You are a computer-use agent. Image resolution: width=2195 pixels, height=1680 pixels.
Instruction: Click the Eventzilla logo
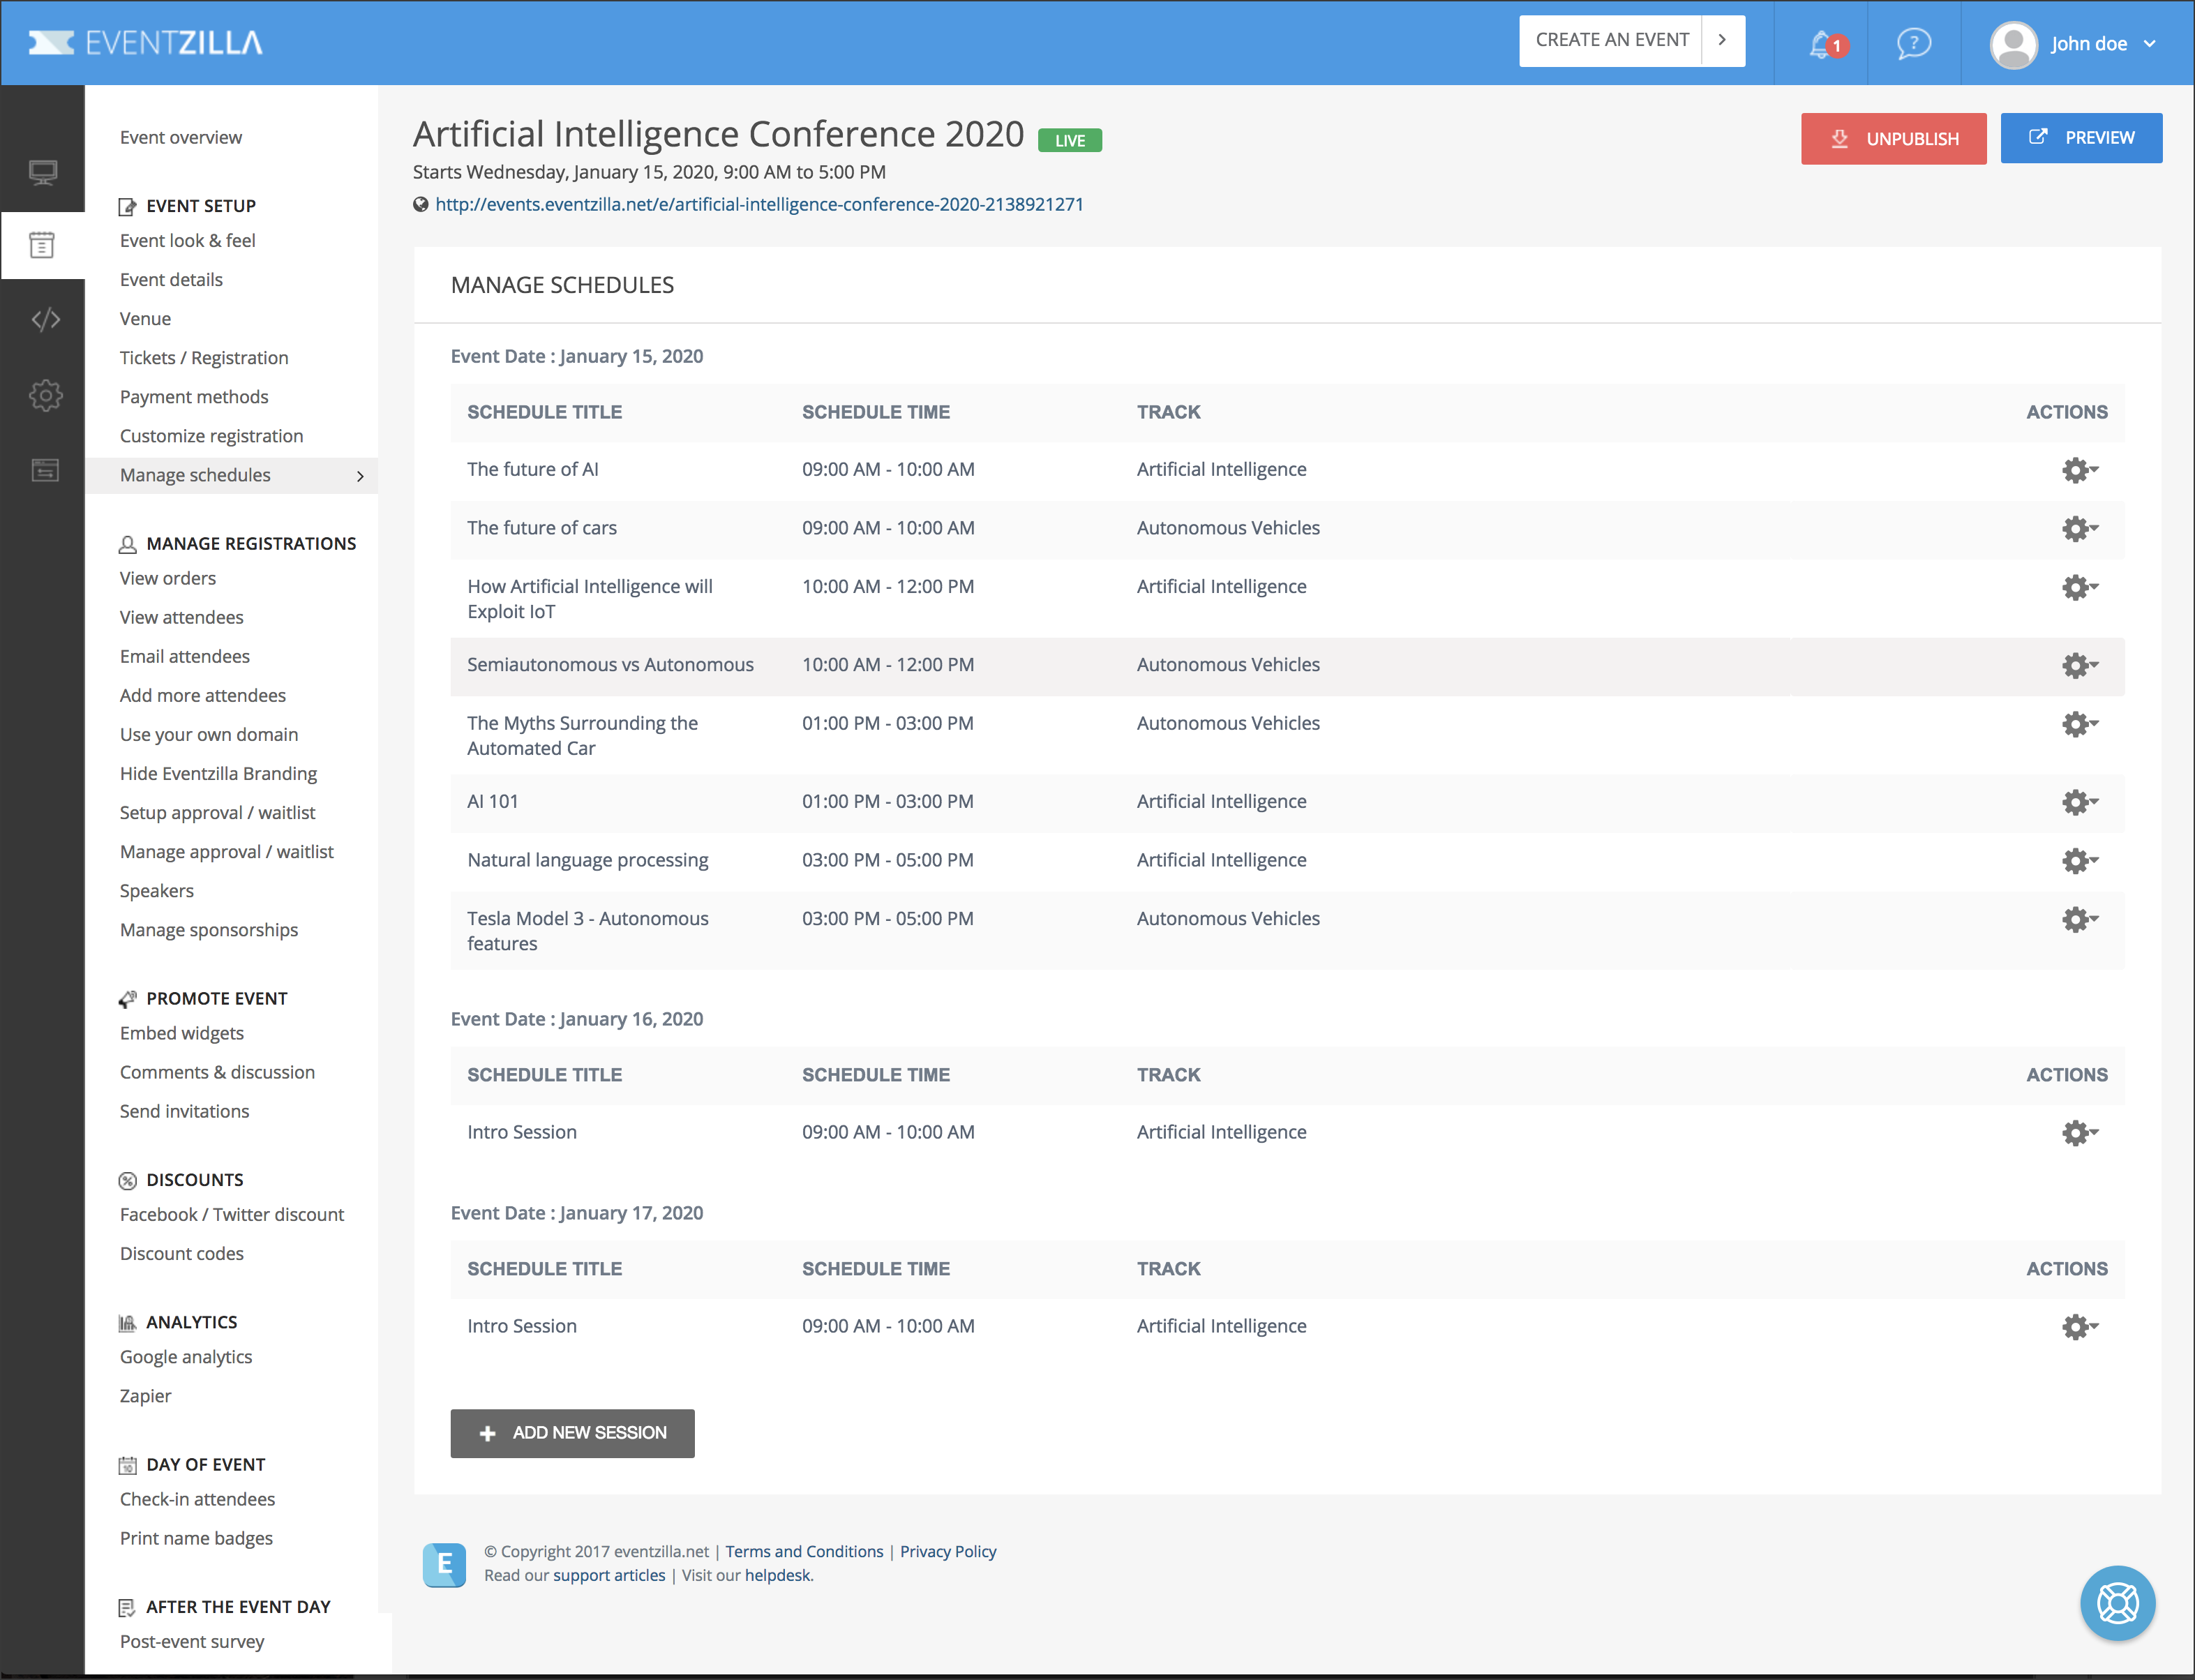point(146,43)
